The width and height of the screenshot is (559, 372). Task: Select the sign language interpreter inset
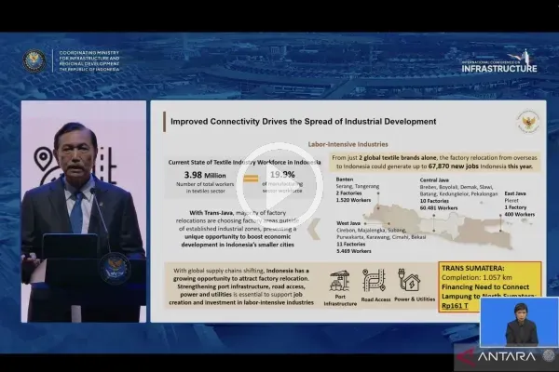pyautogui.click(x=518, y=323)
